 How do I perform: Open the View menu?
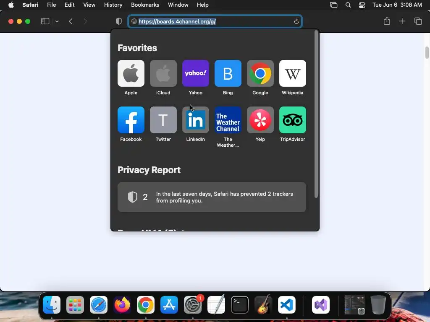point(89,5)
